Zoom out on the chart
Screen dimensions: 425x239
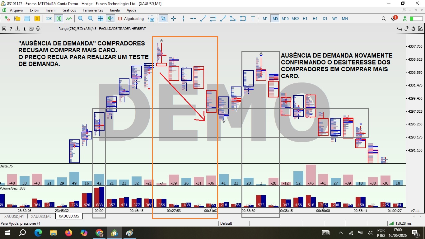click(x=91, y=19)
